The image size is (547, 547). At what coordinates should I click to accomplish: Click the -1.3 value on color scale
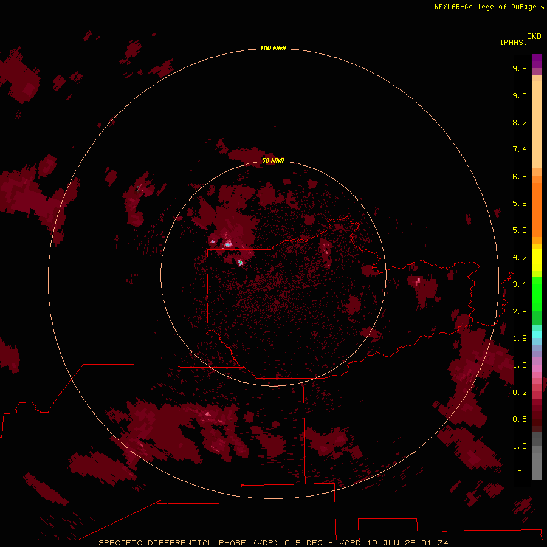click(517, 446)
